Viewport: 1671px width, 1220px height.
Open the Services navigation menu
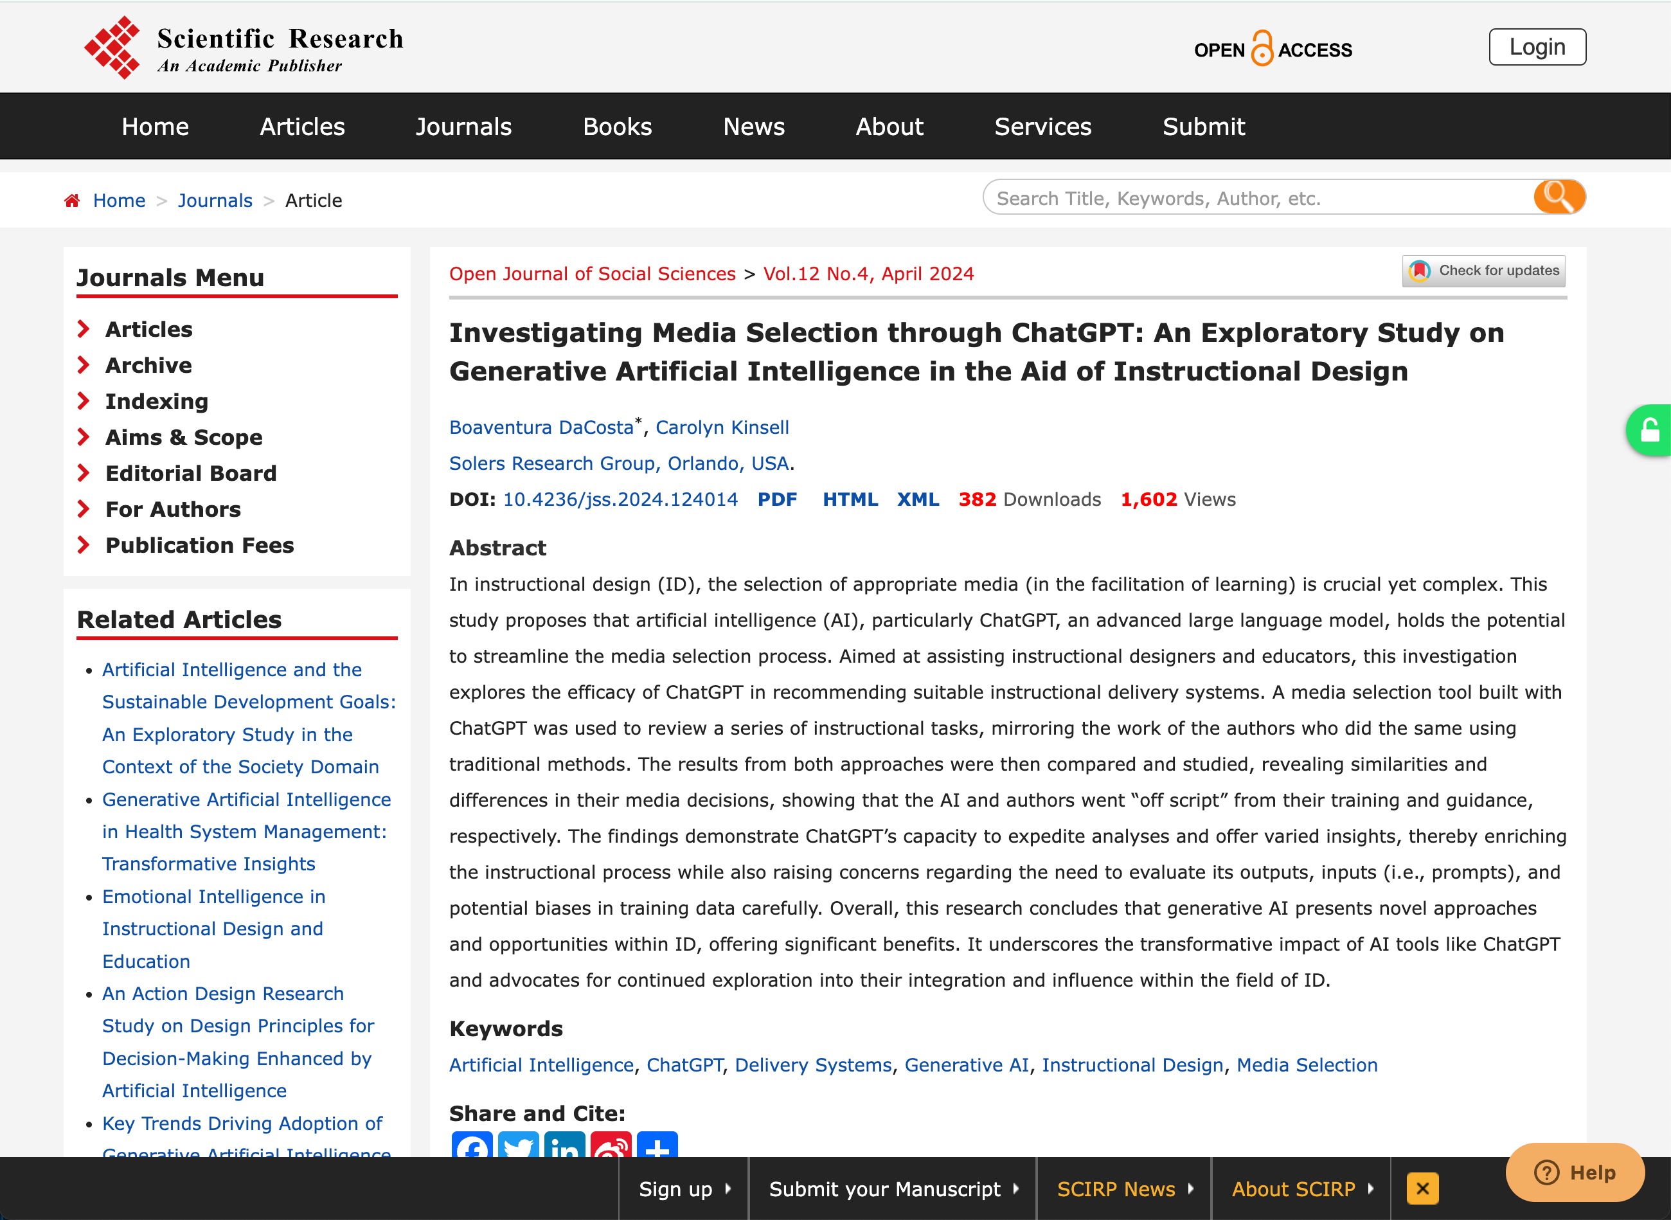click(1042, 126)
